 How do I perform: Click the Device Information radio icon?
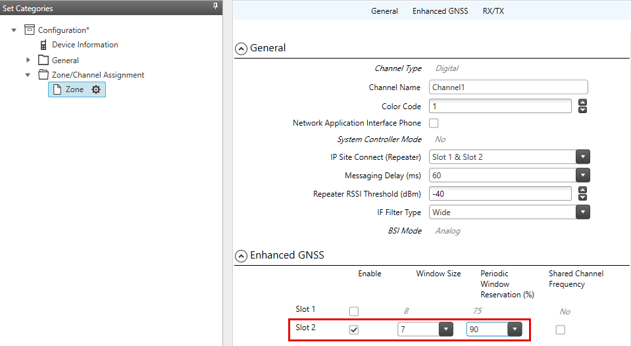43,45
